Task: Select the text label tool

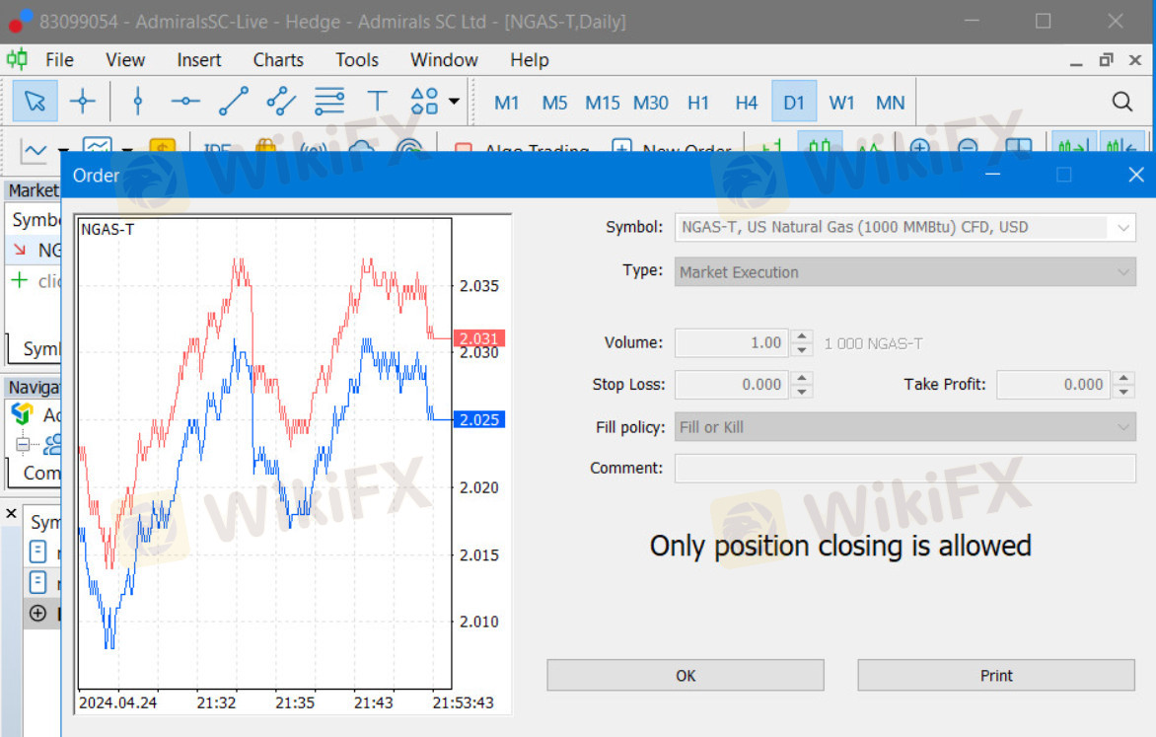Action: [x=377, y=101]
